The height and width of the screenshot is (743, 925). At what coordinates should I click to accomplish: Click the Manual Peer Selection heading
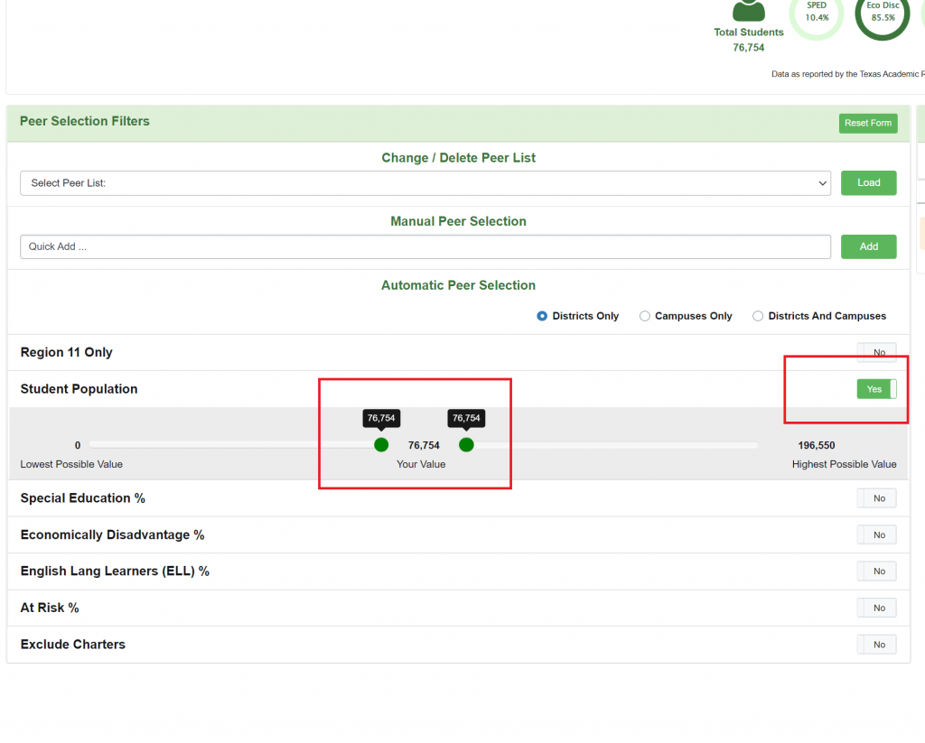(x=458, y=222)
